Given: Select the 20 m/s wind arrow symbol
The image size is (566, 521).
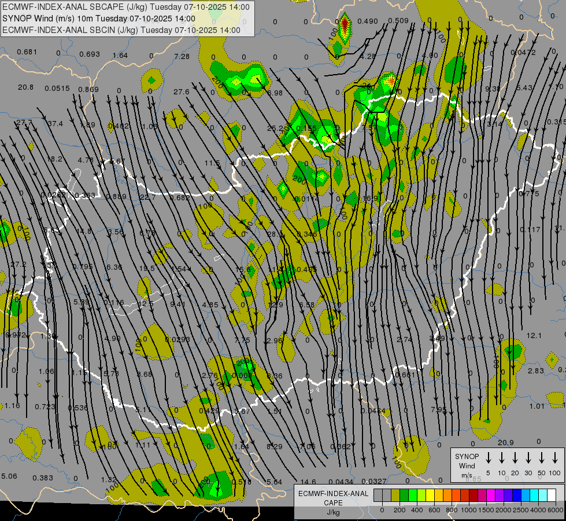Looking at the screenshot, I should point(515,458).
